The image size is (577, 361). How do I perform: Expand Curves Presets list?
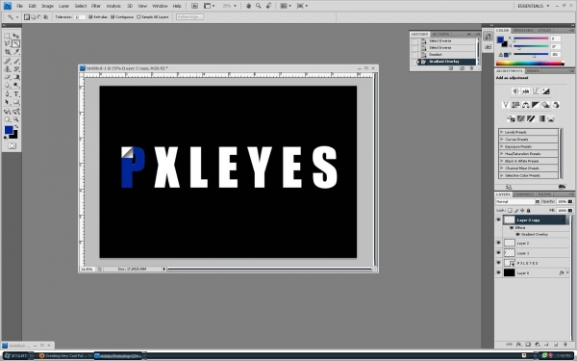(502, 140)
